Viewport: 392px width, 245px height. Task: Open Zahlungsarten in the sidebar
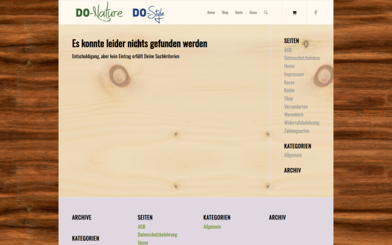(x=297, y=131)
